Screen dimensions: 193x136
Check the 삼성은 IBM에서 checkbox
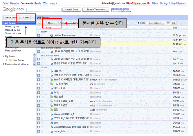pyautogui.click(x=39, y=63)
